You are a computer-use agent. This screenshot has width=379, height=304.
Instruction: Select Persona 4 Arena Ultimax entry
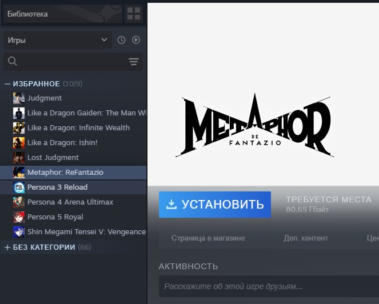73,202
